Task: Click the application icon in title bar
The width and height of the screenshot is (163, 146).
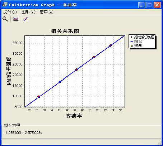Action: (x=5, y=4)
